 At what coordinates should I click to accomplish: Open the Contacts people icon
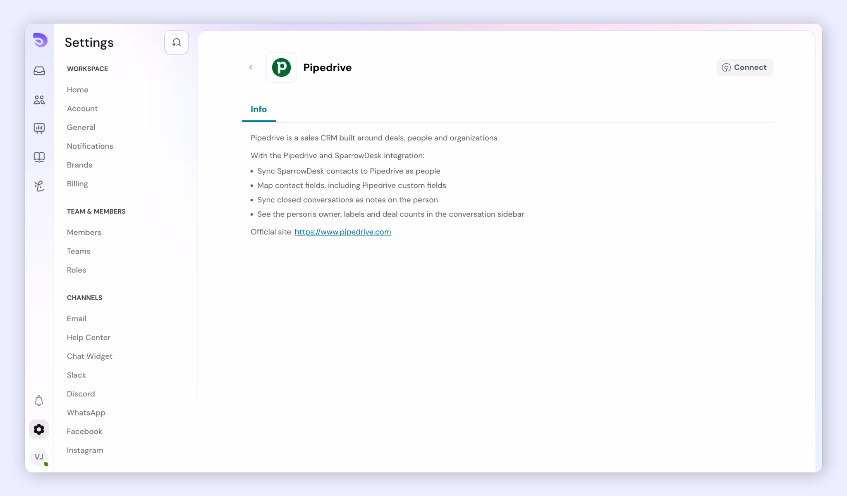[x=39, y=100]
